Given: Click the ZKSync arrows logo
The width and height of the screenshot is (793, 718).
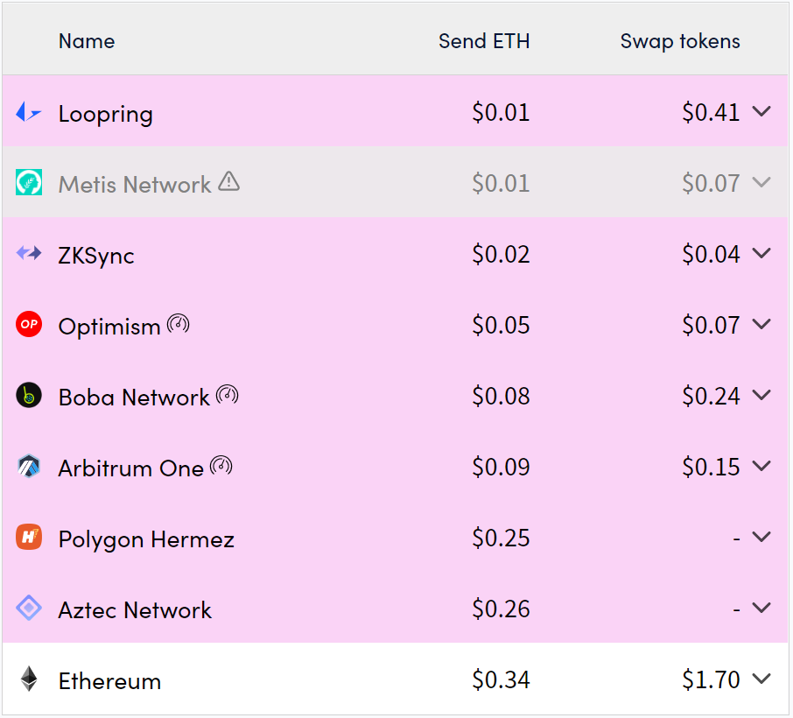Looking at the screenshot, I should click(29, 252).
